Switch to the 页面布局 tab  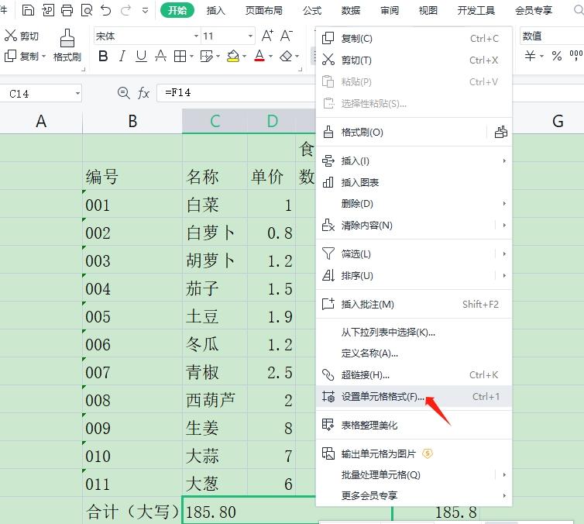click(264, 10)
